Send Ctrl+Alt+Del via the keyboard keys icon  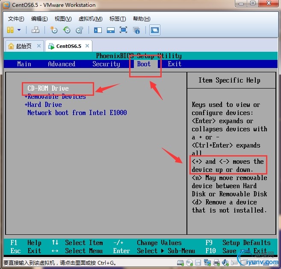click(35, 30)
